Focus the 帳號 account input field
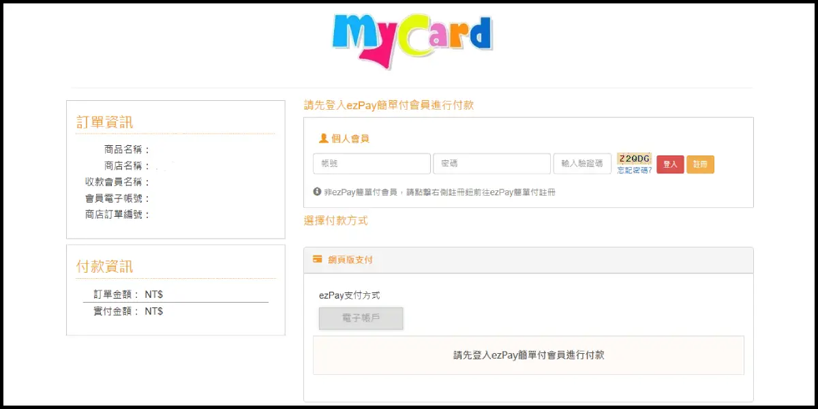Image resolution: width=818 pixels, height=409 pixels. click(372, 164)
